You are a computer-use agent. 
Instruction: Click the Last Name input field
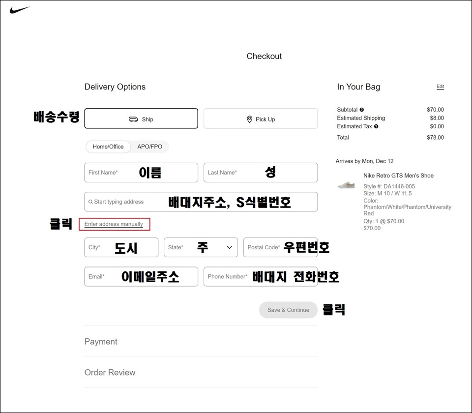pos(261,173)
